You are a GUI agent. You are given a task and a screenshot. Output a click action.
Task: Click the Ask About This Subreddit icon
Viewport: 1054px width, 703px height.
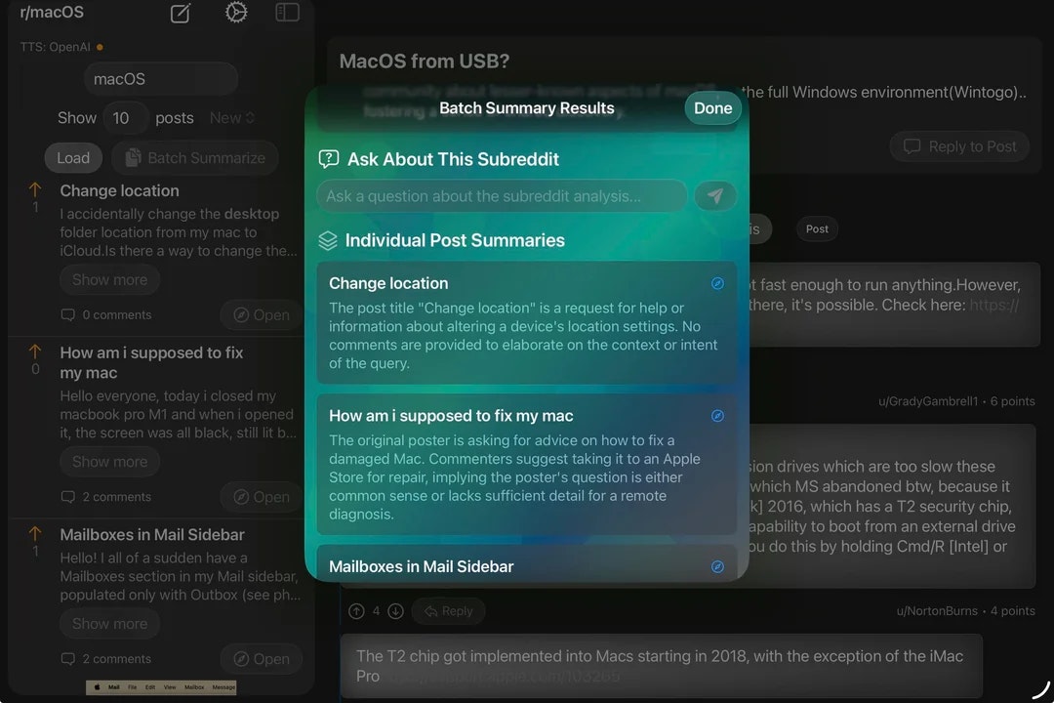point(328,159)
